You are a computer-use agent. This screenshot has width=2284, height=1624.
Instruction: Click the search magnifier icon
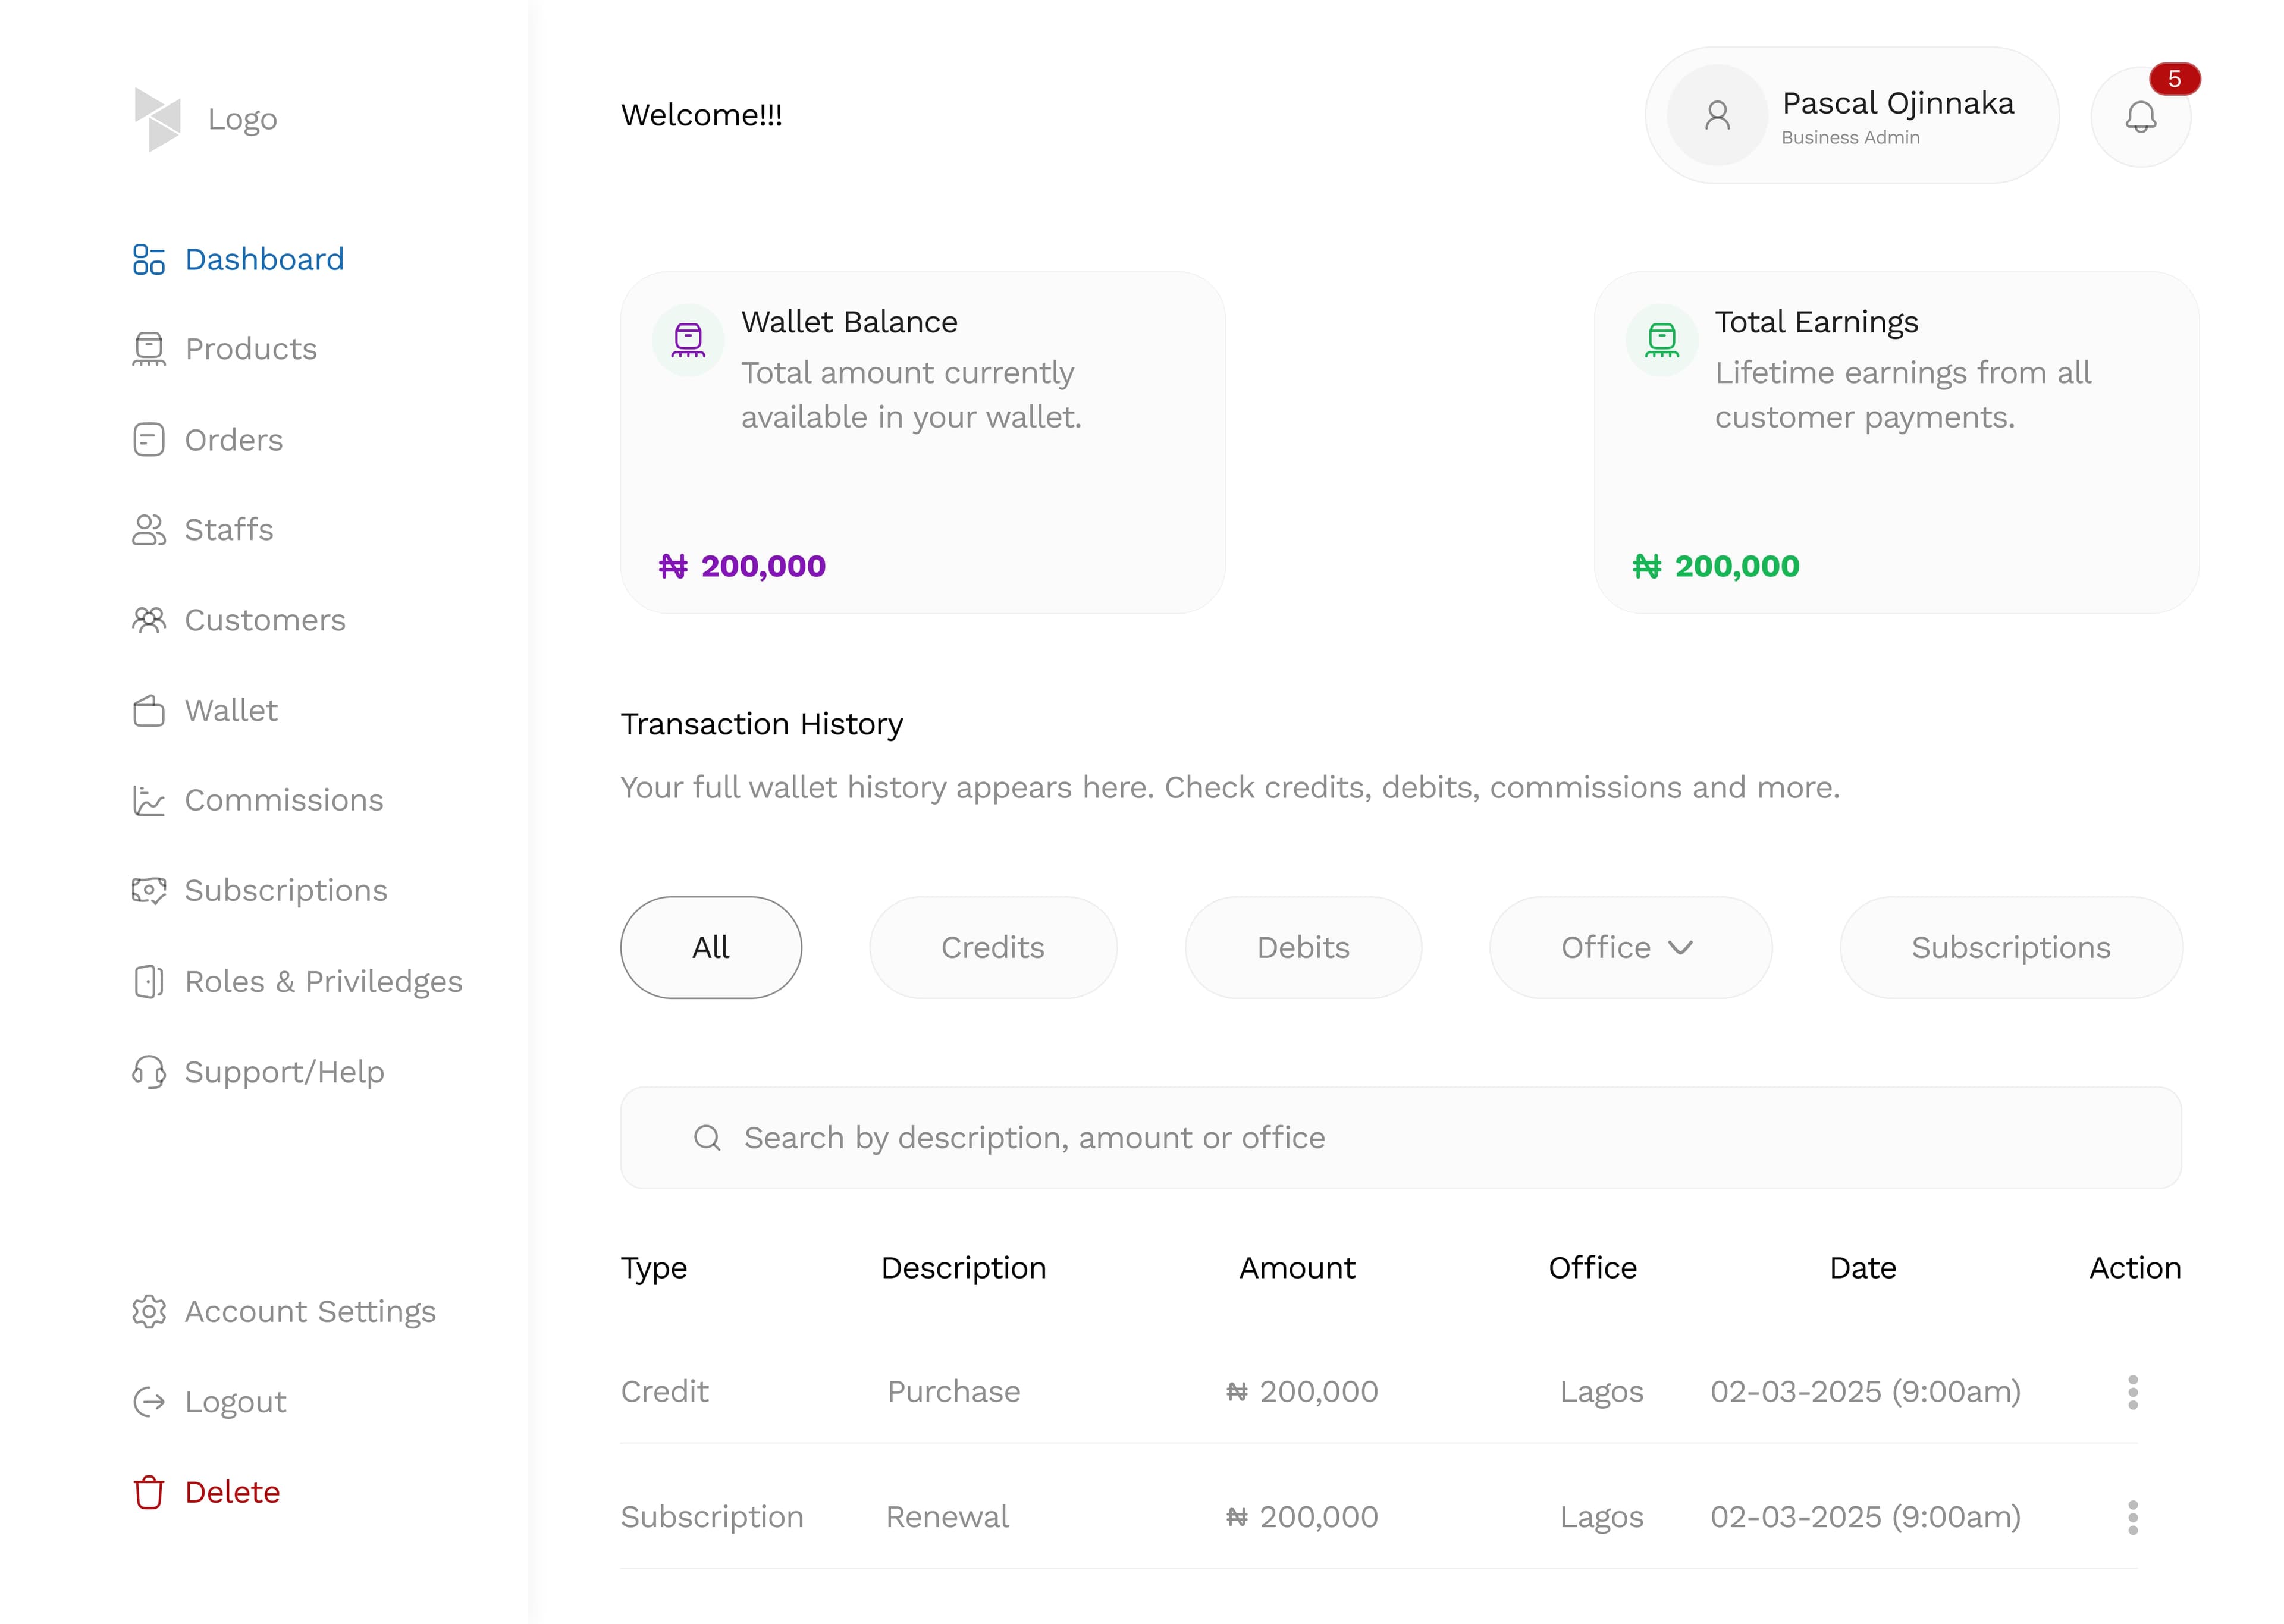pyautogui.click(x=707, y=1138)
